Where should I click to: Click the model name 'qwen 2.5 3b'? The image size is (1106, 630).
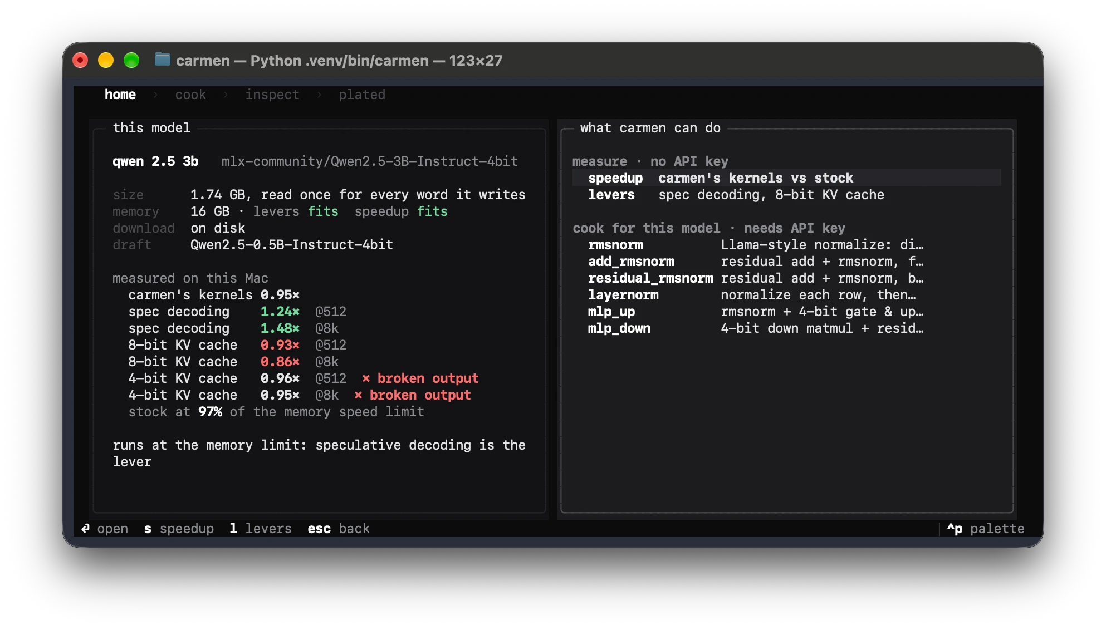(x=155, y=161)
